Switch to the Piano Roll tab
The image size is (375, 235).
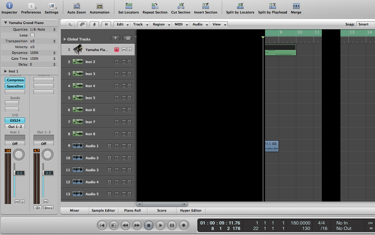(x=133, y=211)
